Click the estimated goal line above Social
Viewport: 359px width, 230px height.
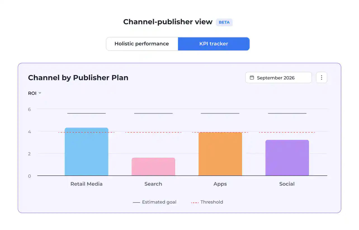287,113
